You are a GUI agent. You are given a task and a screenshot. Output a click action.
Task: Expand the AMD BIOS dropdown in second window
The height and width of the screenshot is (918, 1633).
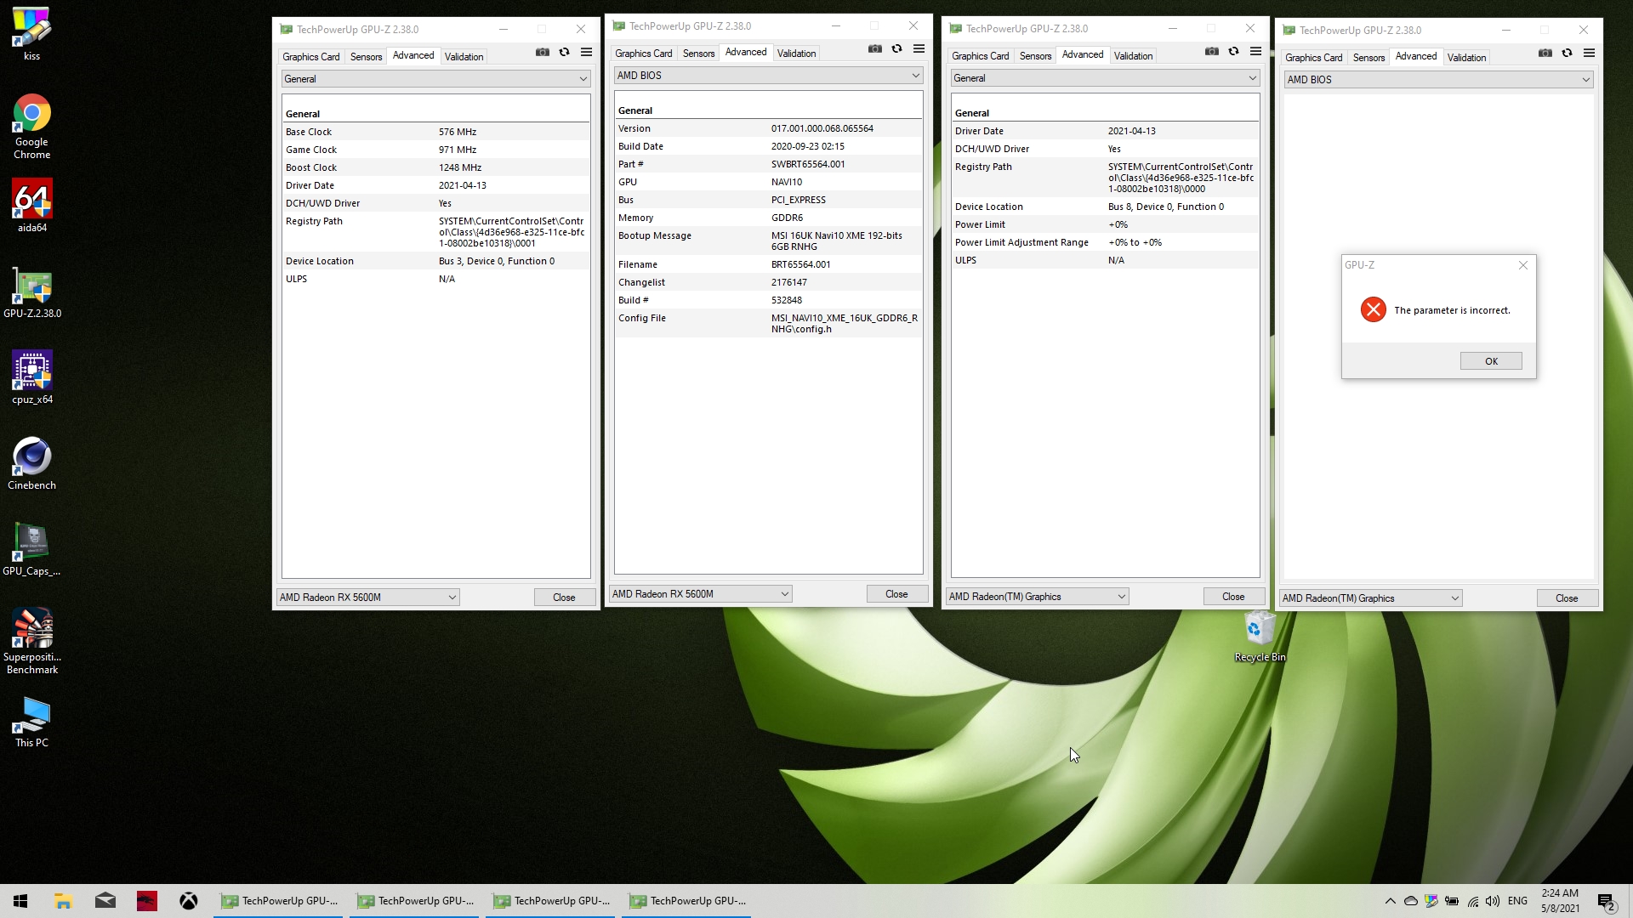point(768,76)
